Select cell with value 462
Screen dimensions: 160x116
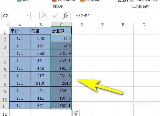coord(61,46)
